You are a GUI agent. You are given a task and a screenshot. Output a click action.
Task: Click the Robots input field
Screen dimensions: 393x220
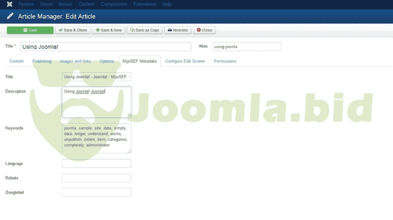(97, 178)
